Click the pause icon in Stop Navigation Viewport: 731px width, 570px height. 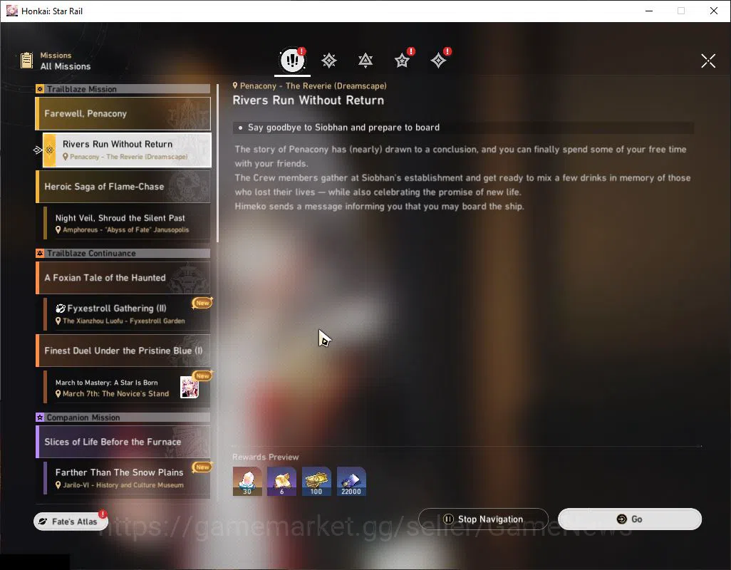(448, 519)
